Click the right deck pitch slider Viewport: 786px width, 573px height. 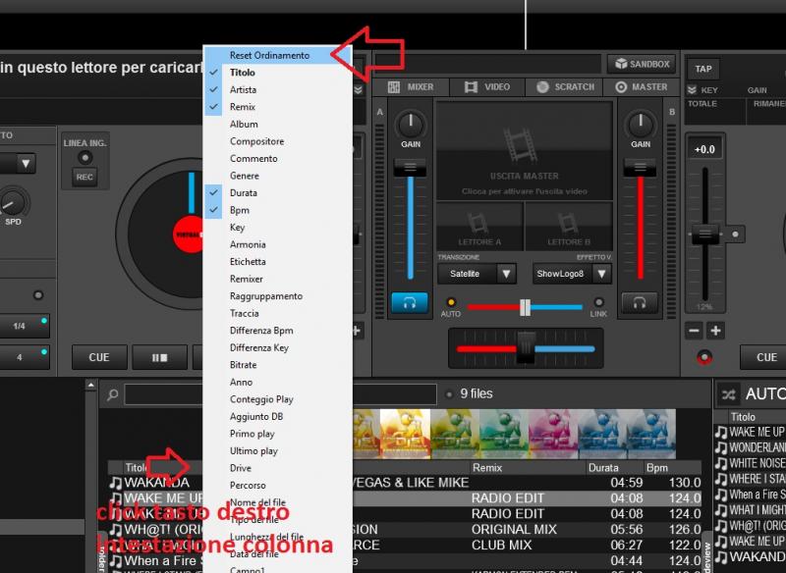704,234
